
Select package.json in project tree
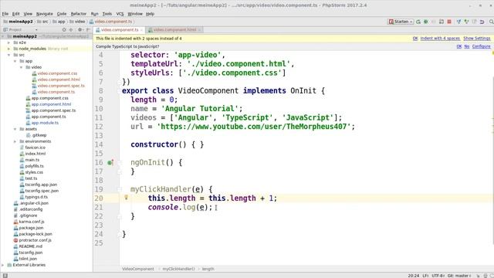[x=31, y=228]
